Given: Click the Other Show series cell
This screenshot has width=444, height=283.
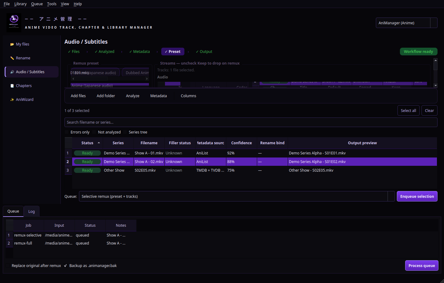Looking at the screenshot, I should coord(118,170).
